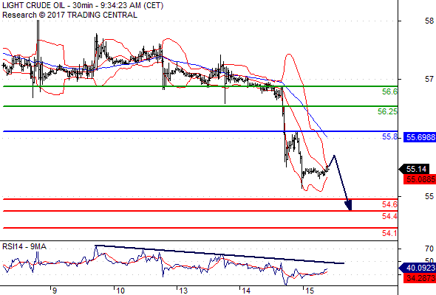Click date label 13 on time axis
Viewport: 436px width, 295px height.
(183, 291)
